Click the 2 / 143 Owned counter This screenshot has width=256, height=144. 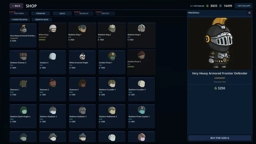[197, 6]
